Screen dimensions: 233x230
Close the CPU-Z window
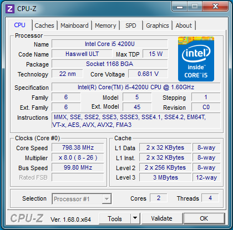[x=215, y=7]
